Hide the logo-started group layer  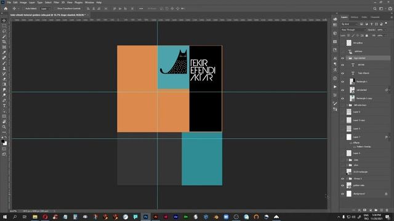[x=342, y=58]
